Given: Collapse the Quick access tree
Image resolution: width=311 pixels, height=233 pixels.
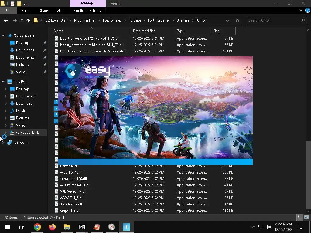Looking at the screenshot, I should click(3, 35).
